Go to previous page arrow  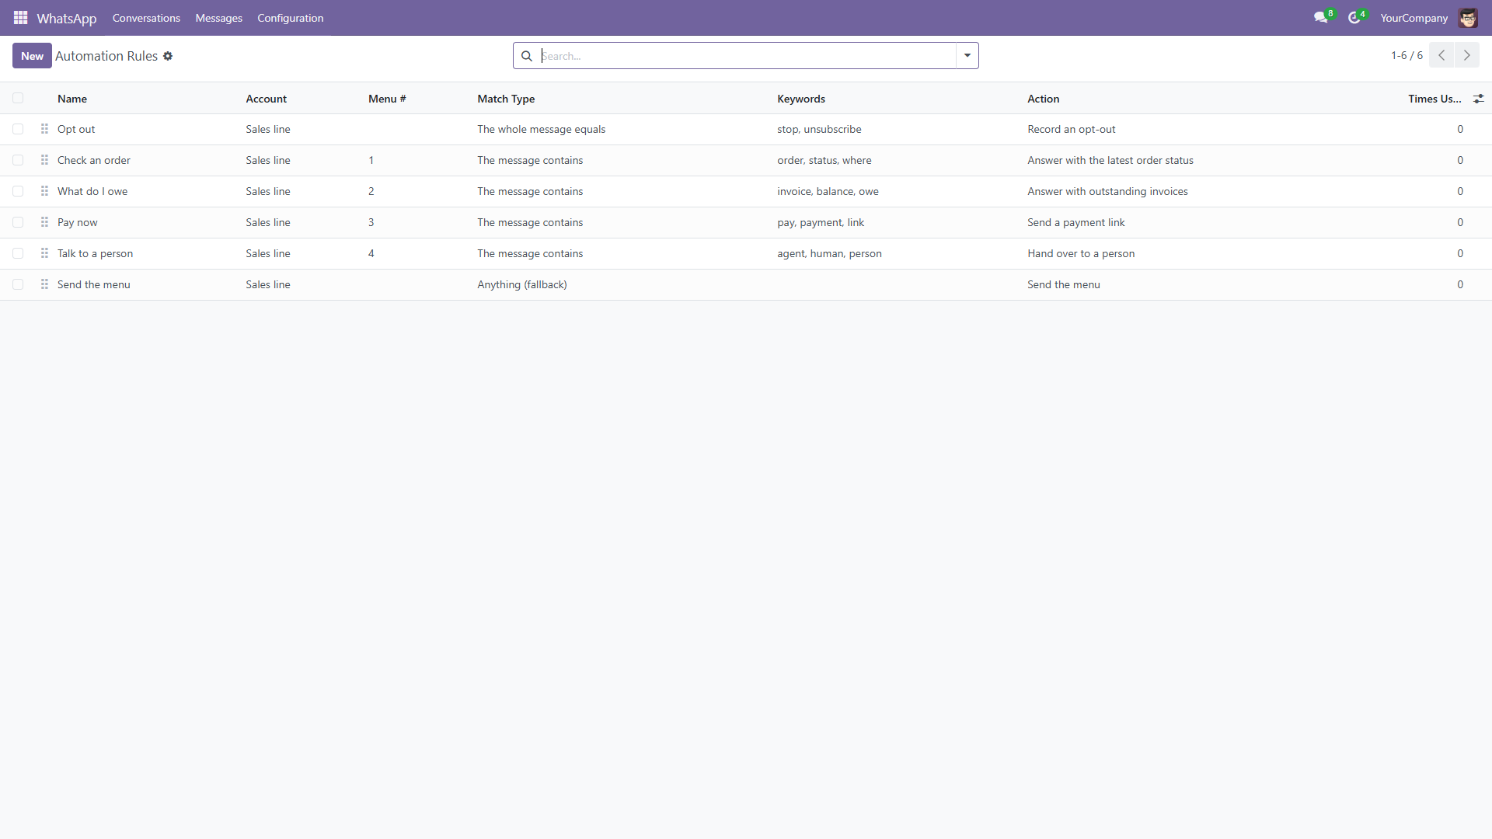pyautogui.click(x=1441, y=55)
